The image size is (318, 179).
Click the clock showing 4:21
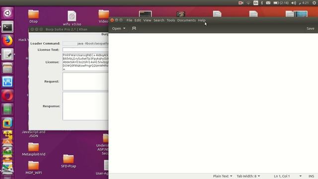click(304, 3)
